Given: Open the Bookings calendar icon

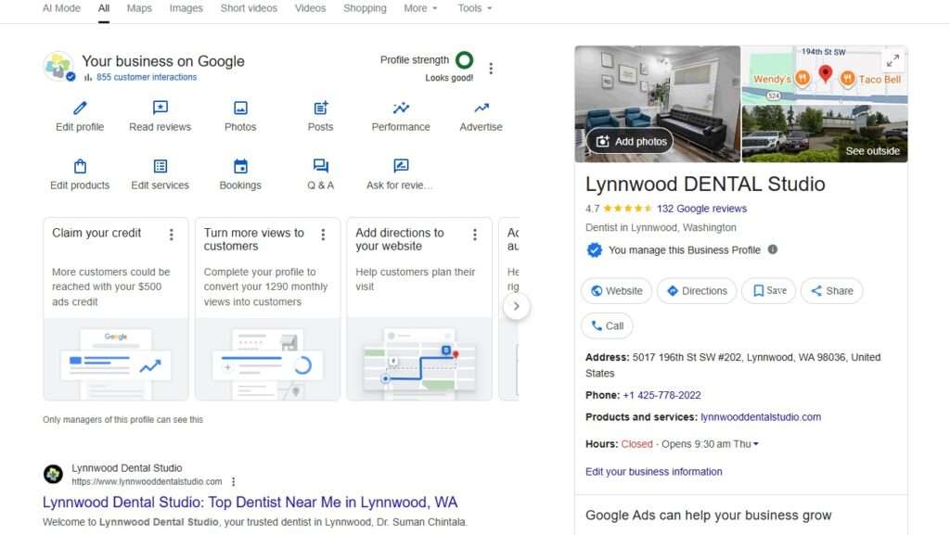Looking at the screenshot, I should (240, 166).
